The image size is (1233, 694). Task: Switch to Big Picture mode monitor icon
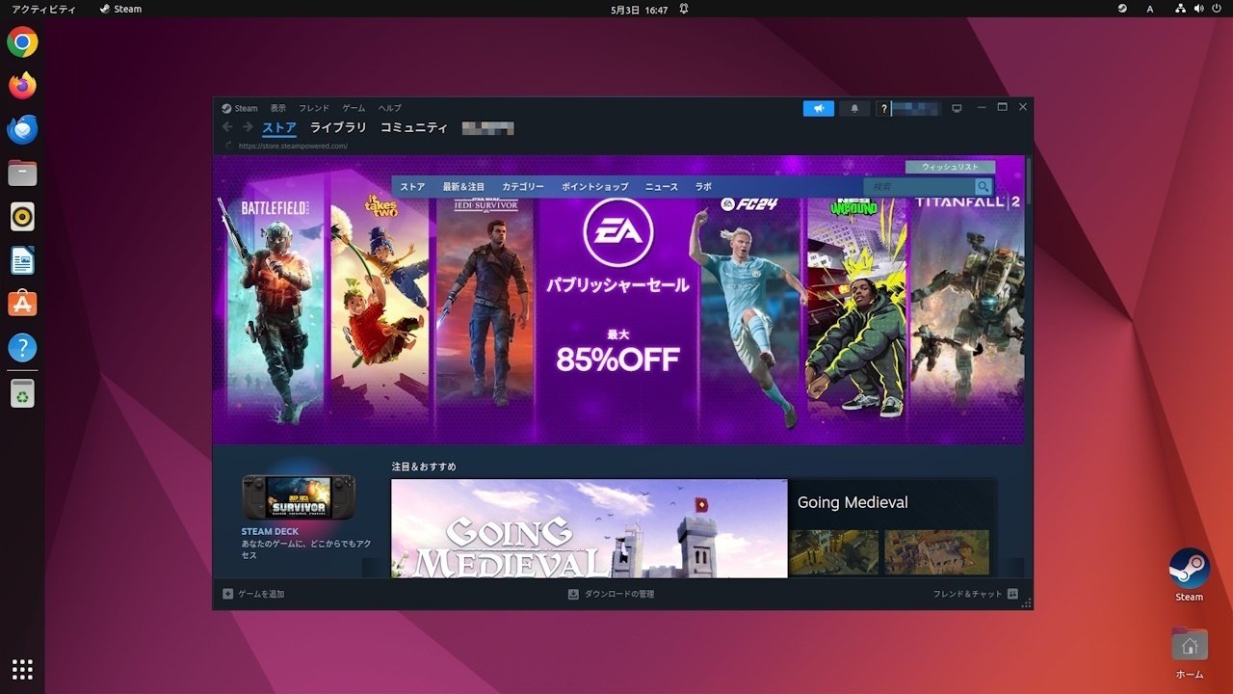click(957, 108)
